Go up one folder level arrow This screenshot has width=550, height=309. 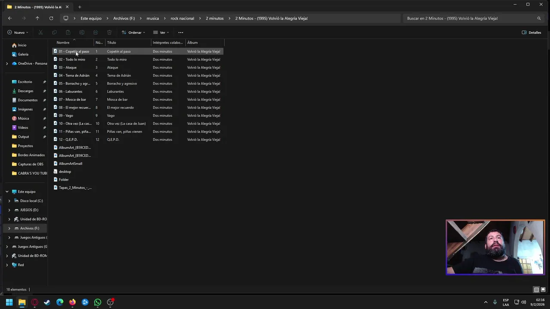coord(37,18)
